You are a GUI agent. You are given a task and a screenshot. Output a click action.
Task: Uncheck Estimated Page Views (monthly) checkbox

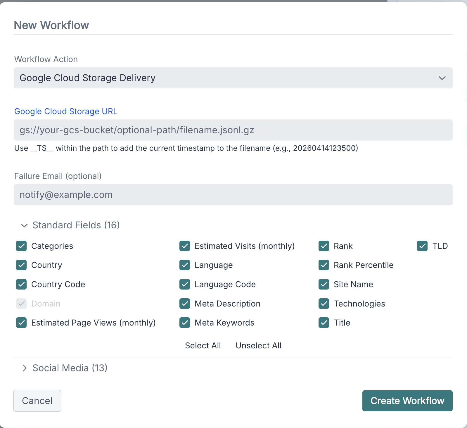click(21, 323)
